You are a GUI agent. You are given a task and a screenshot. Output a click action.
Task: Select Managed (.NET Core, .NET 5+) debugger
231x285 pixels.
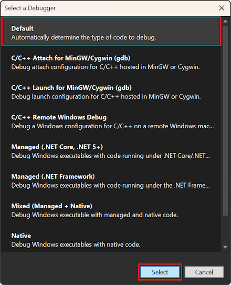111,151
